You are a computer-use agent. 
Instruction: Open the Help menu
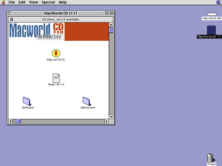(62, 2)
